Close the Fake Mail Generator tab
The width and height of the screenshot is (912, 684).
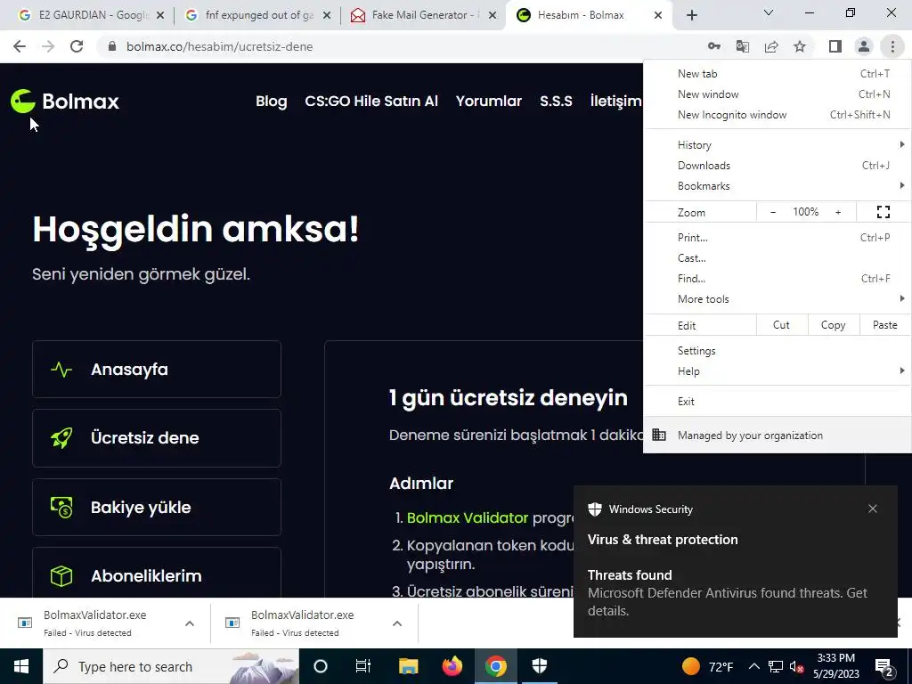(492, 15)
